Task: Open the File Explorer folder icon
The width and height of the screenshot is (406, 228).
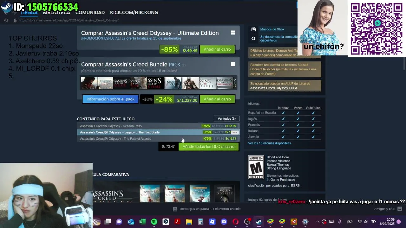Action: (189, 222)
